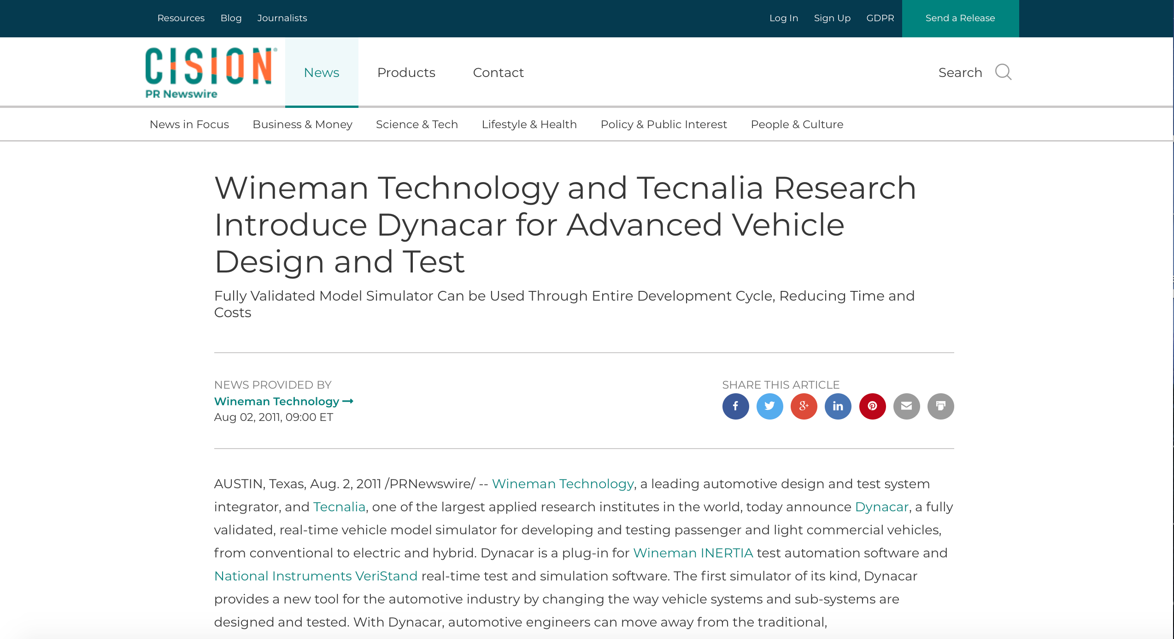The height and width of the screenshot is (639, 1174).
Task: Select People & Culture category
Action: [x=797, y=124]
